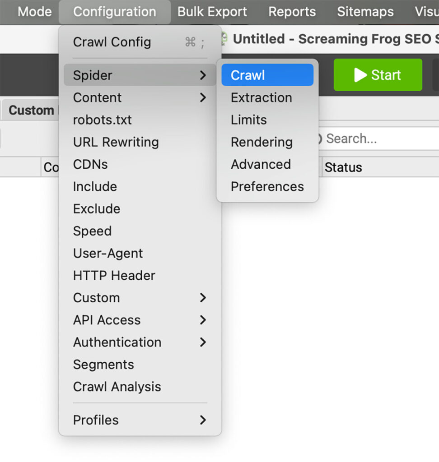439x462 pixels.
Task: Open the User-Agent configuration
Action: point(108,253)
